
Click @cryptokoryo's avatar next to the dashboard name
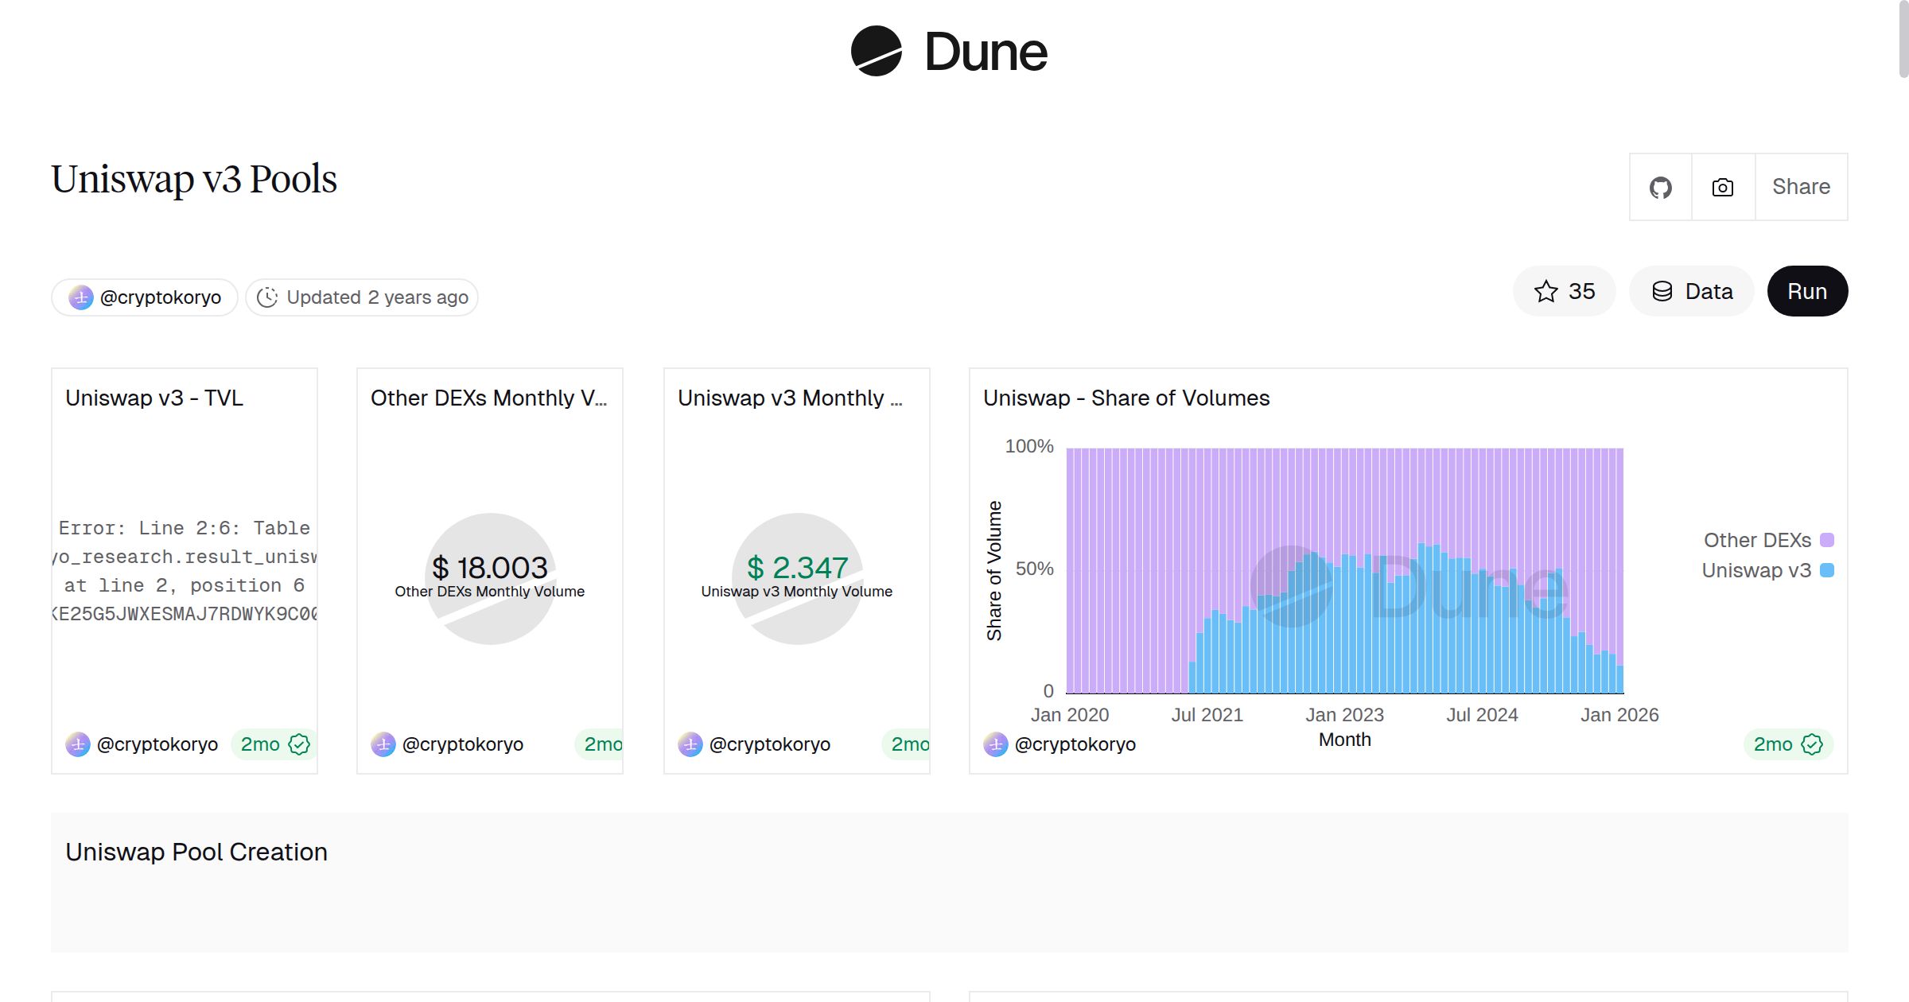click(81, 297)
